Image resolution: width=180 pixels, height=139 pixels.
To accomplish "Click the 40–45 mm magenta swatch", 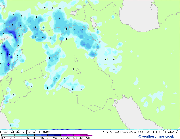I will tap(77, 135).
